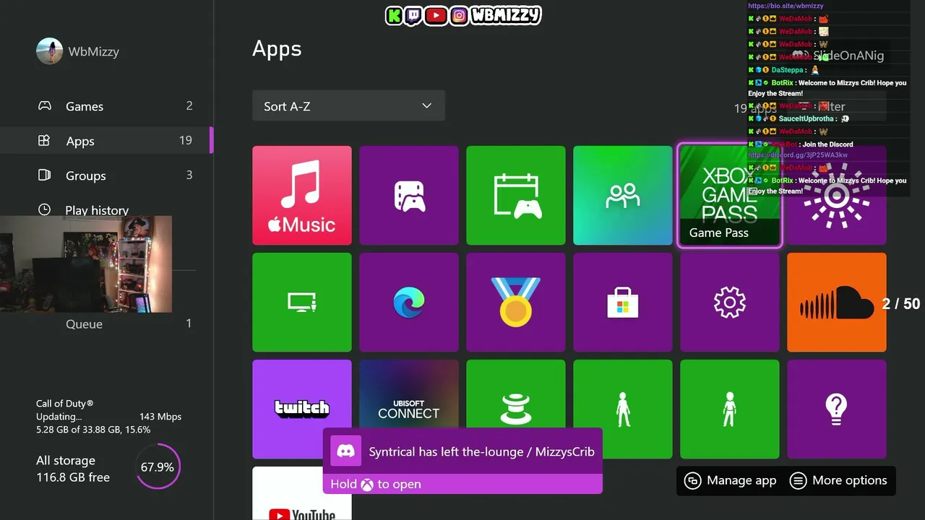Launch the YouTube app tile

[x=302, y=494]
